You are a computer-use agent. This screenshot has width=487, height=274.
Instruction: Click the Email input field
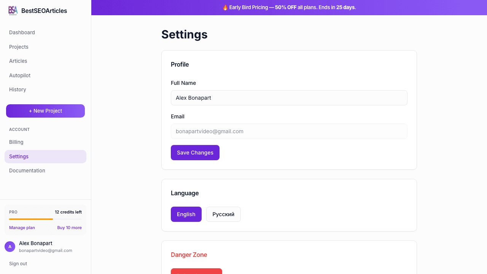(x=289, y=131)
